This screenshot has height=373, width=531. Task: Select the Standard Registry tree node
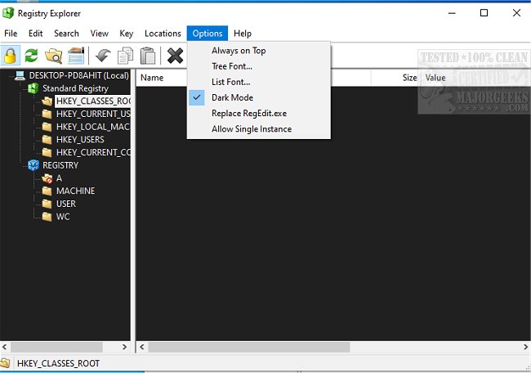pos(75,88)
